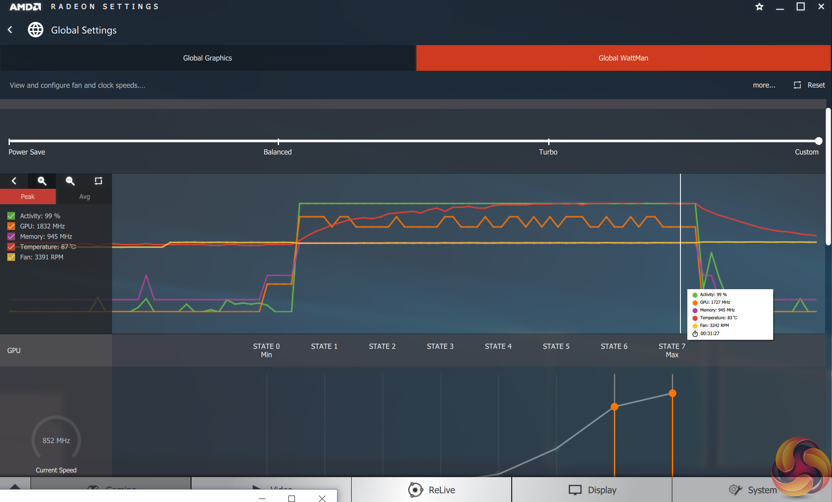
Task: Toggle the Temperature graph checkbox
Action: tap(11, 247)
